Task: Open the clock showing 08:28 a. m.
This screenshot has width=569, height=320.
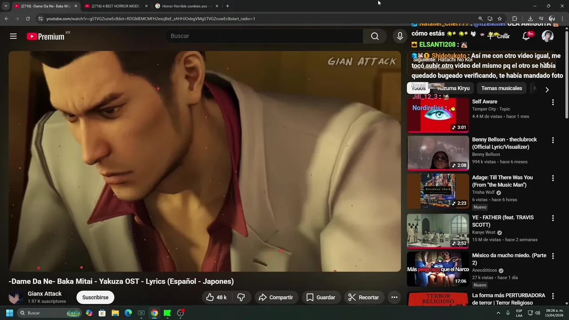Action: coord(554,313)
